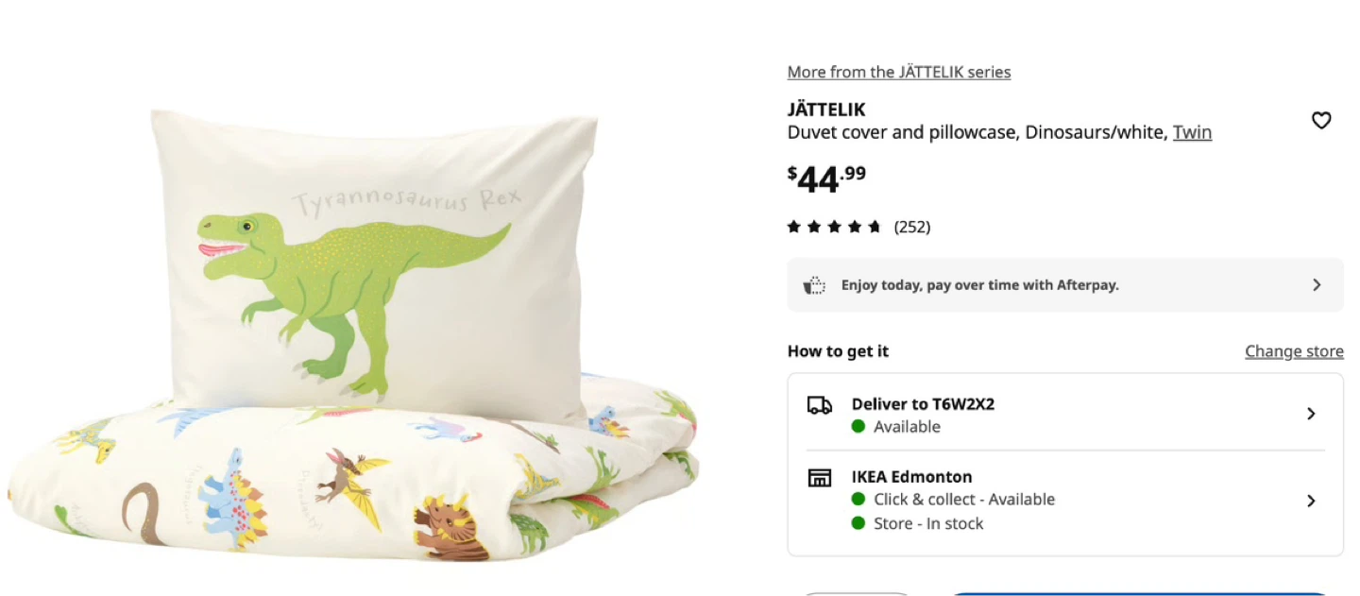
Task: Click the five-star rating stars
Action: tap(834, 227)
